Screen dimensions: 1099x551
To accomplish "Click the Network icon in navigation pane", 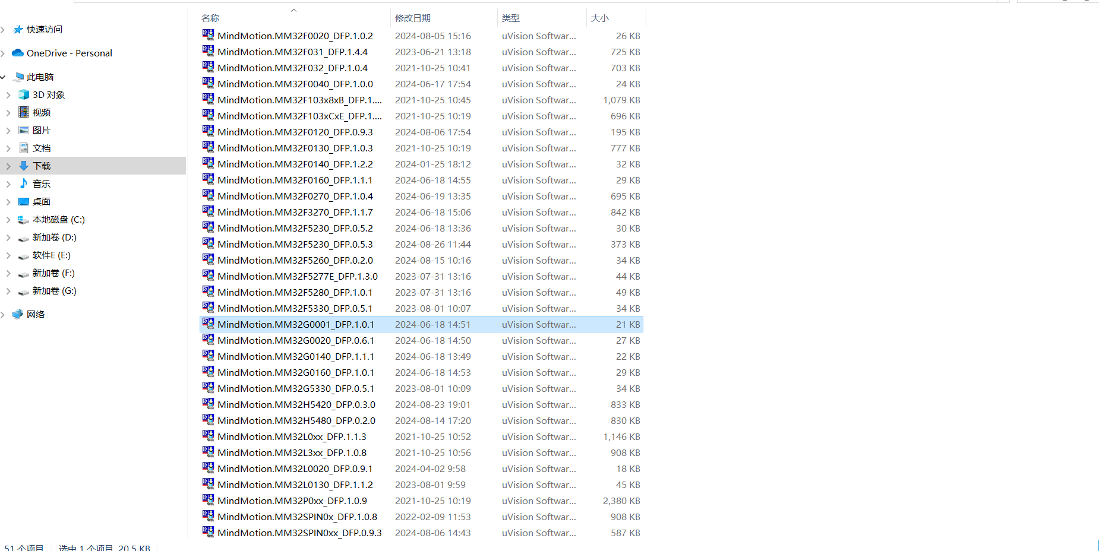I will 18,314.
